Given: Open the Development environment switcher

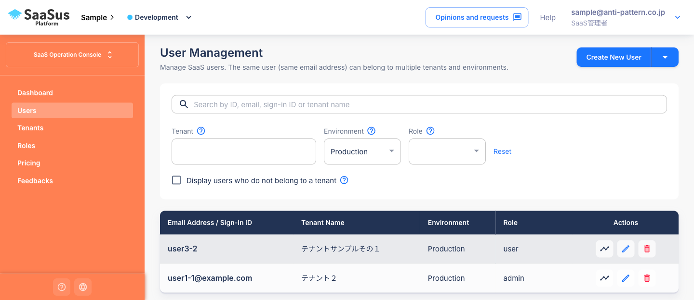Looking at the screenshot, I should 160,17.
